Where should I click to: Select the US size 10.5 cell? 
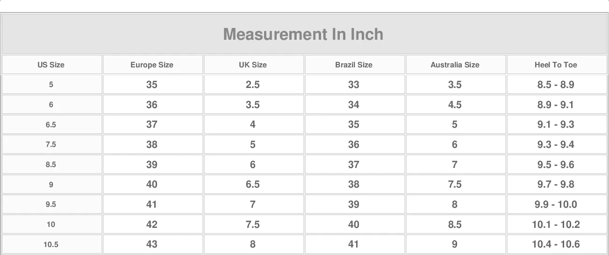point(51,244)
